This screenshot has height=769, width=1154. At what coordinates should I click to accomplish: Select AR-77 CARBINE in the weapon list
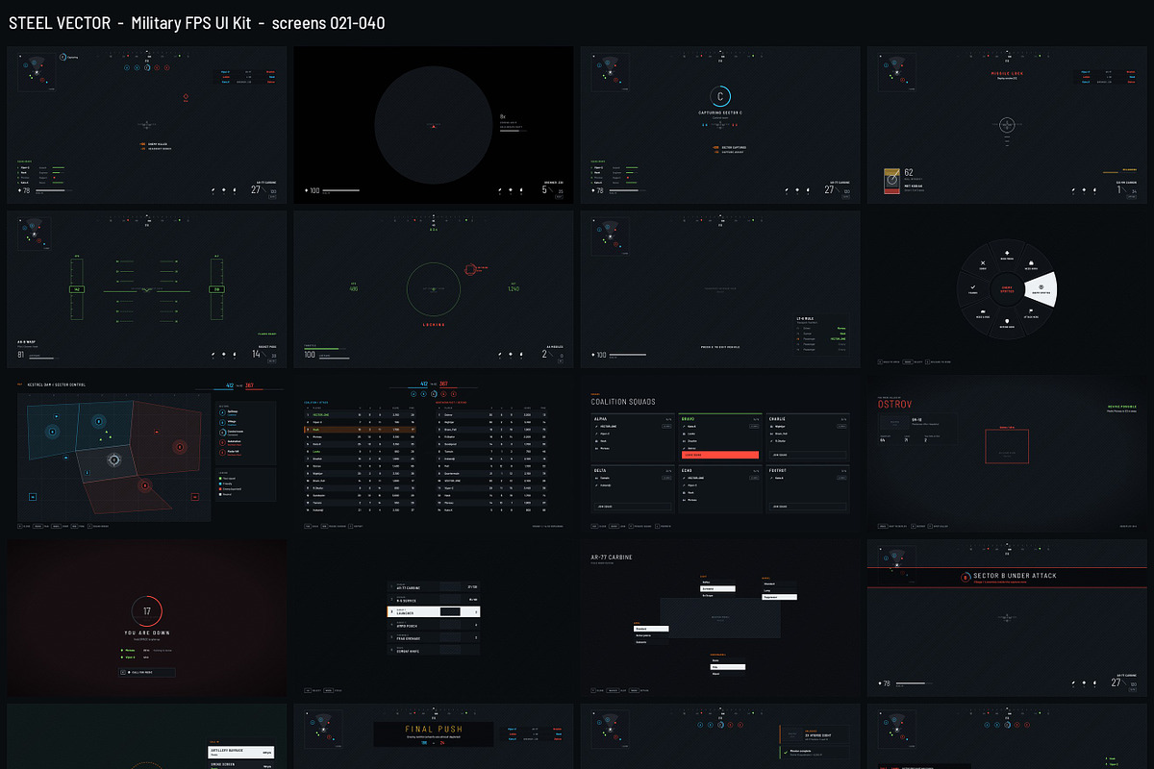coord(434,586)
